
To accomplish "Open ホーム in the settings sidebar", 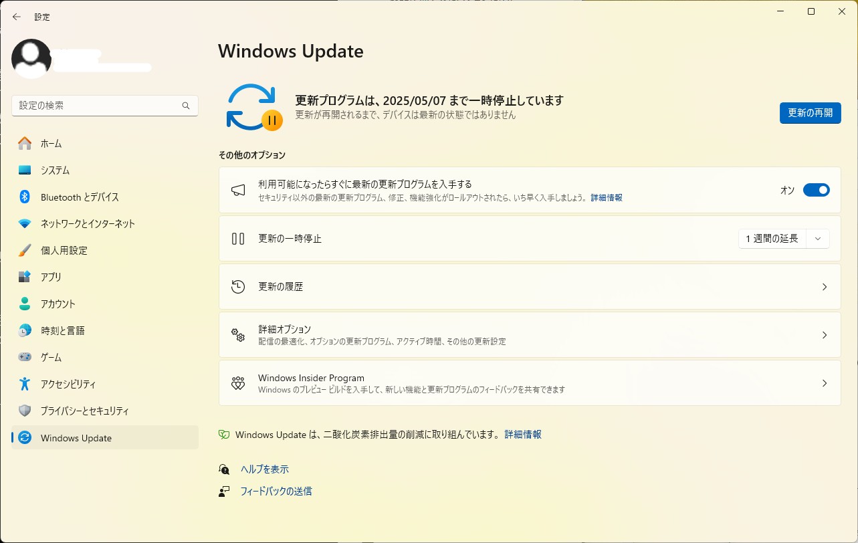I will [x=105, y=143].
